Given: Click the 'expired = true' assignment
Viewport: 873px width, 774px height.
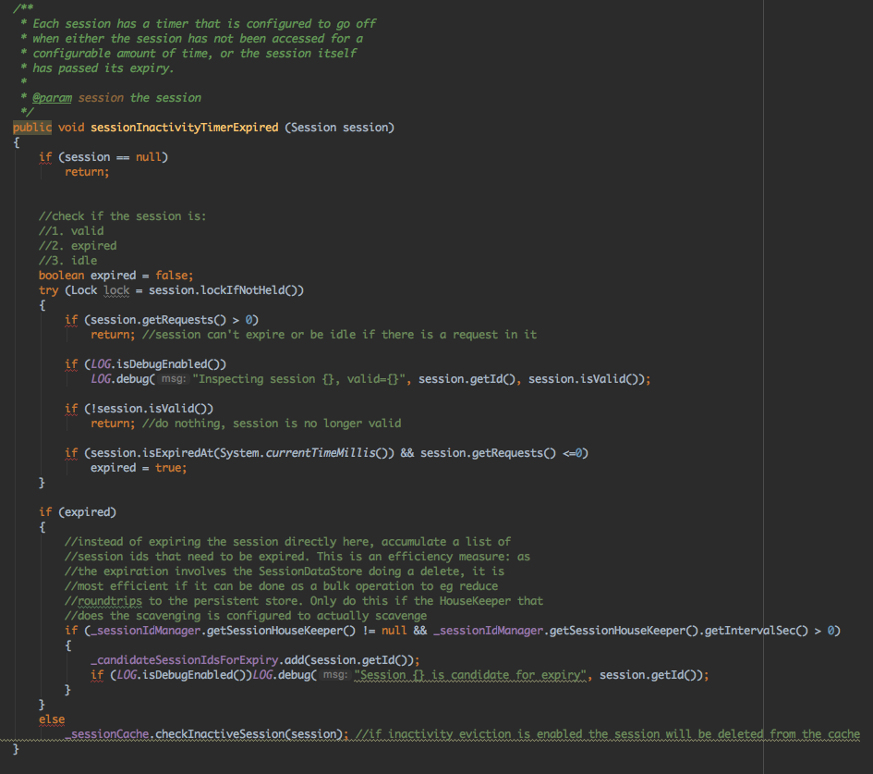Looking at the screenshot, I should coord(139,468).
